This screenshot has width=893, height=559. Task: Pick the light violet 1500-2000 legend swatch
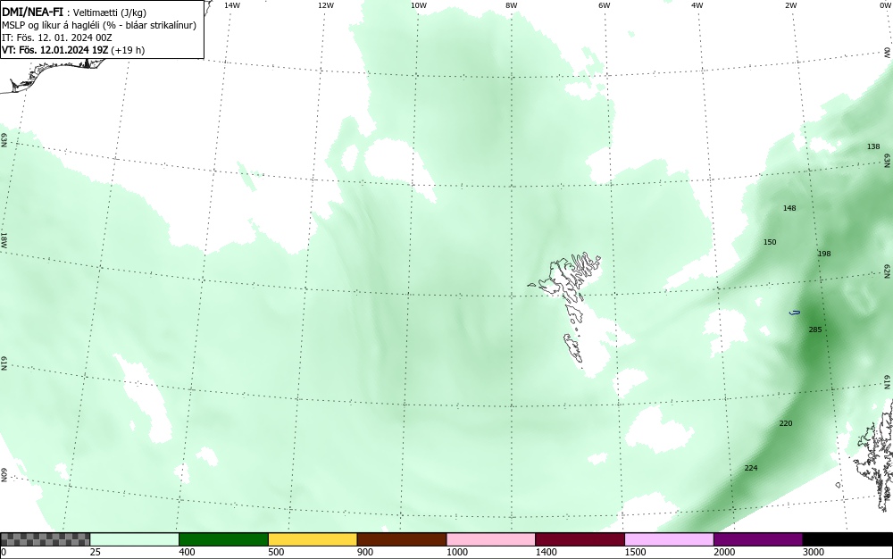(669, 539)
